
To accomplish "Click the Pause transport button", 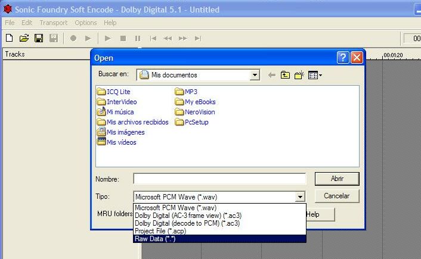I will [138, 38].
